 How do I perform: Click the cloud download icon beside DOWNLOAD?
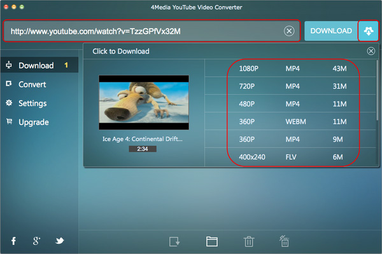pyautogui.click(x=369, y=31)
